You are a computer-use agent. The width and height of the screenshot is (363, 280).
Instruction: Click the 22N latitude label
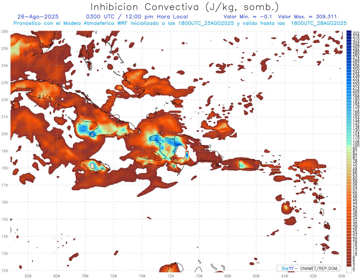[4, 100]
